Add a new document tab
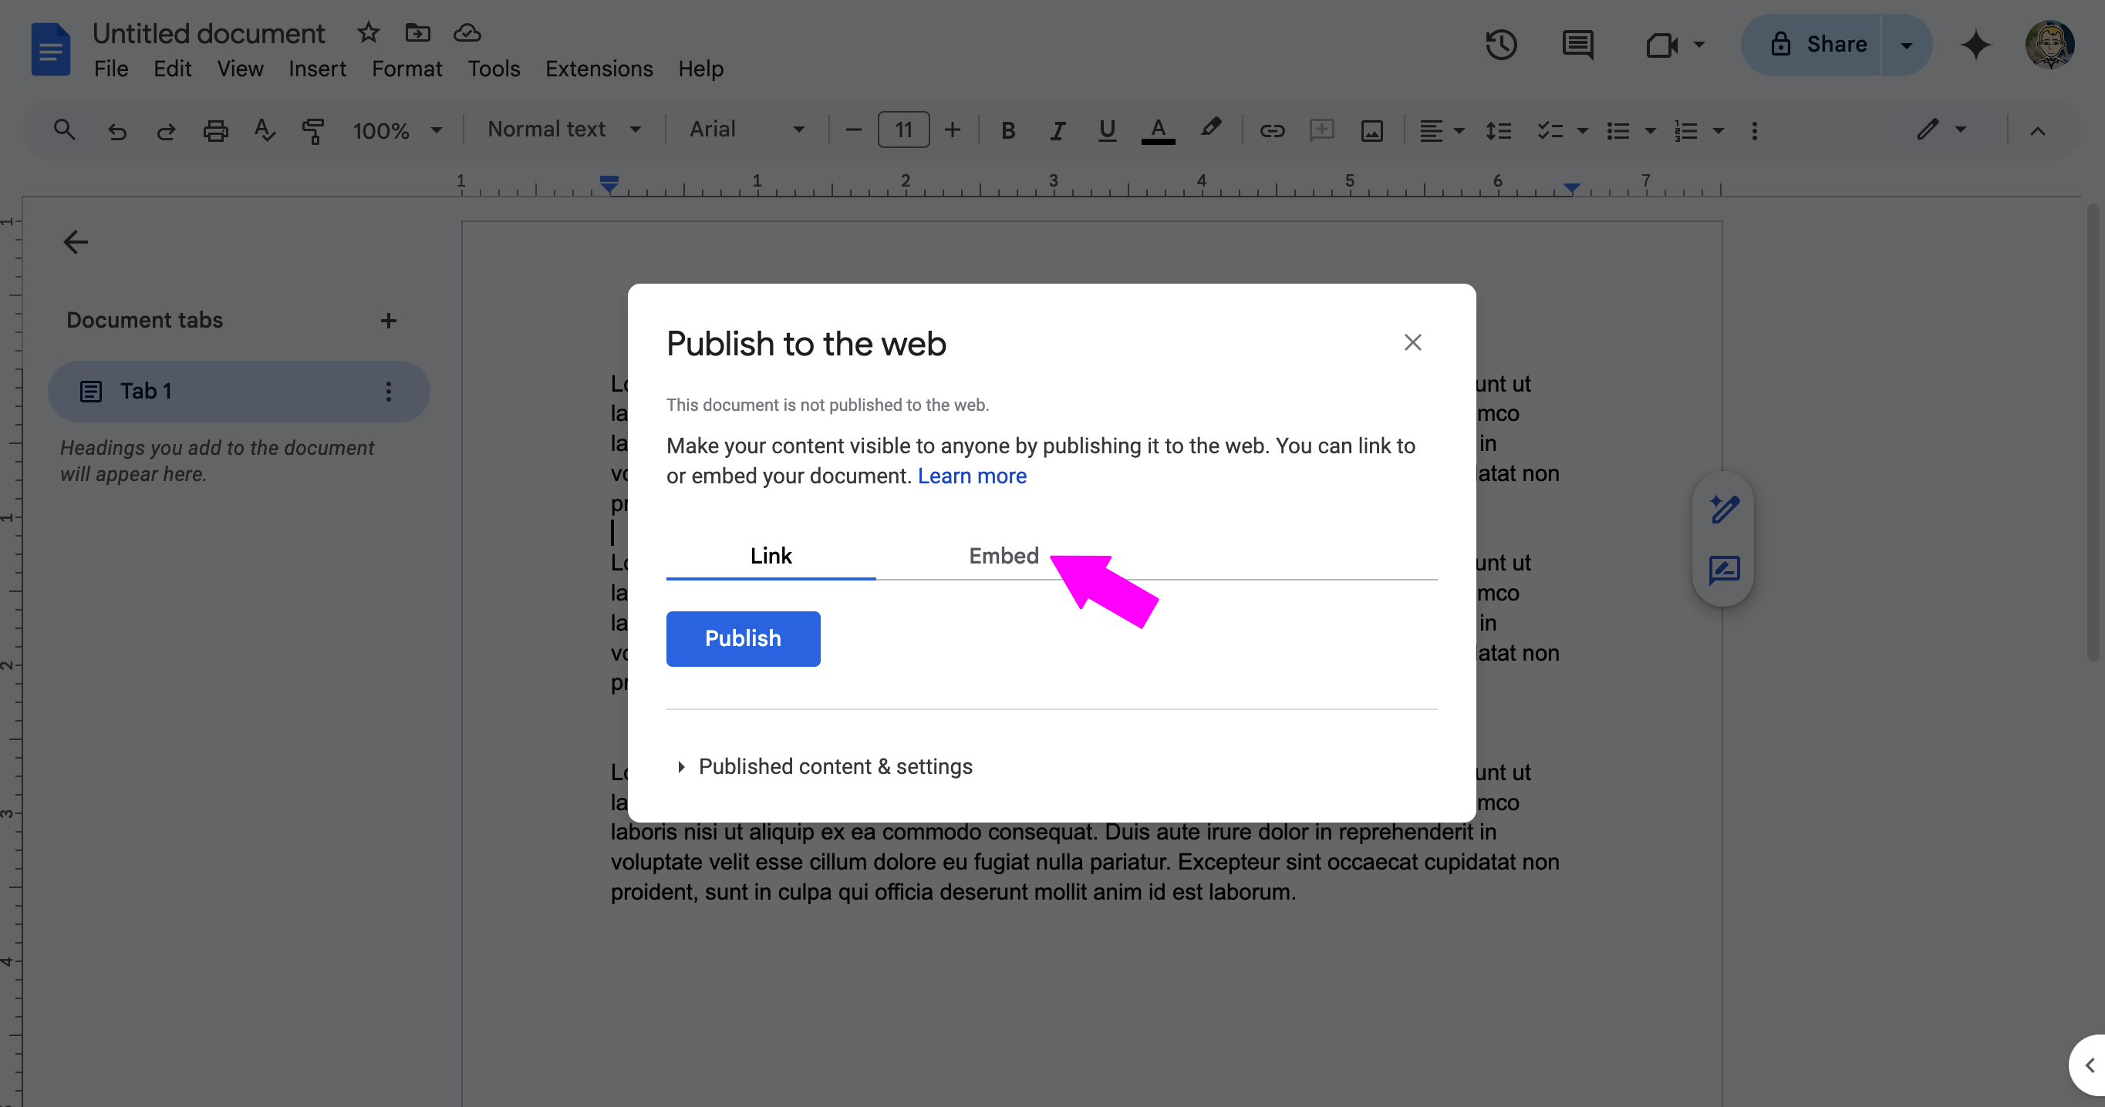 pos(388,320)
